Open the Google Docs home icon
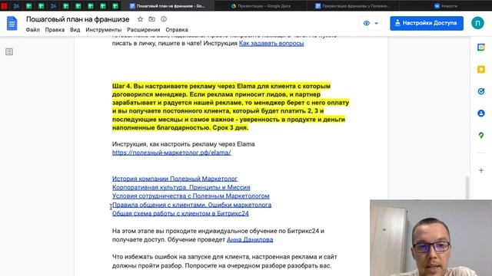The height and width of the screenshot is (276, 492). (12, 24)
